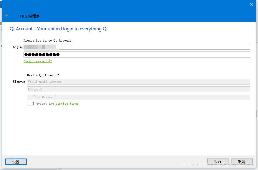Click the login password field

(137, 55)
